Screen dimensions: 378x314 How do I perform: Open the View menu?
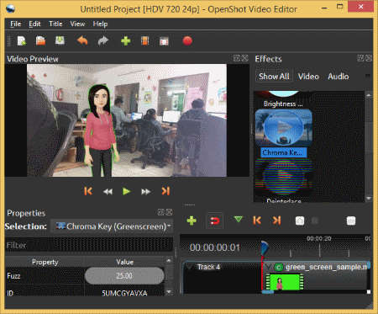click(77, 24)
